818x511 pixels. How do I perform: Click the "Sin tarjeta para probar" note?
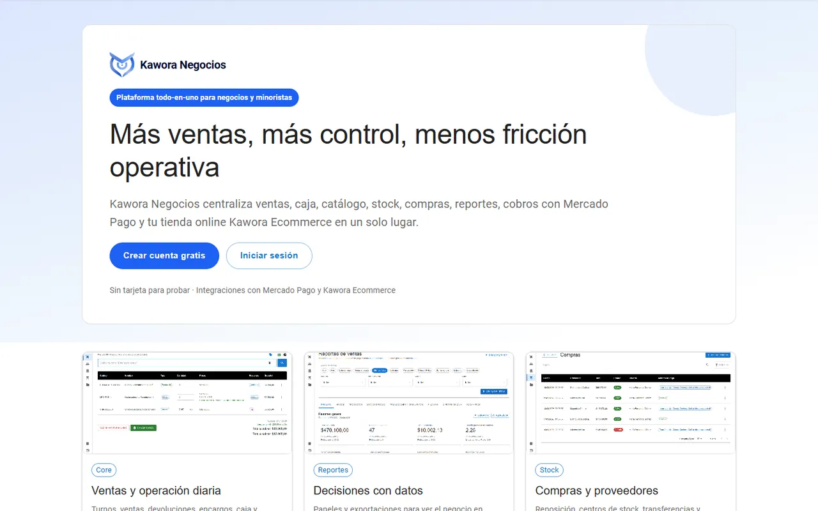(x=252, y=290)
